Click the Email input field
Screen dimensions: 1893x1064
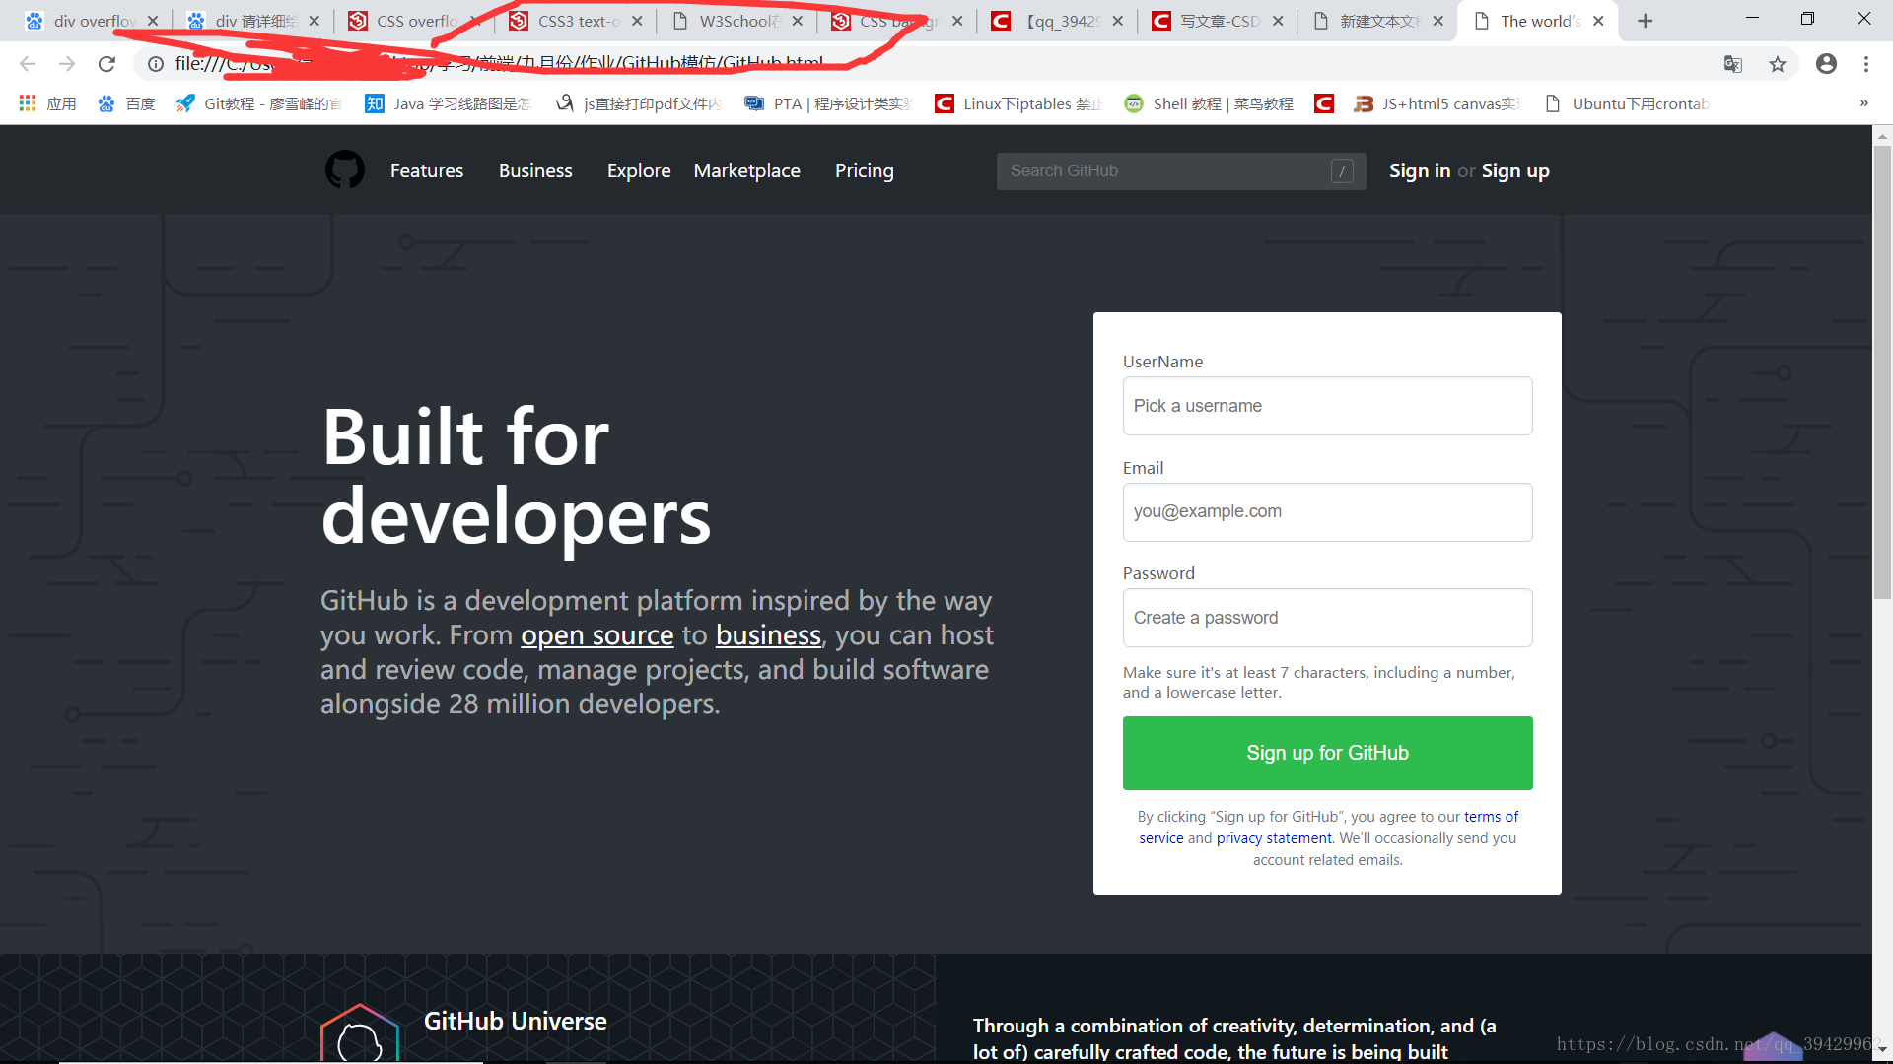coord(1327,512)
